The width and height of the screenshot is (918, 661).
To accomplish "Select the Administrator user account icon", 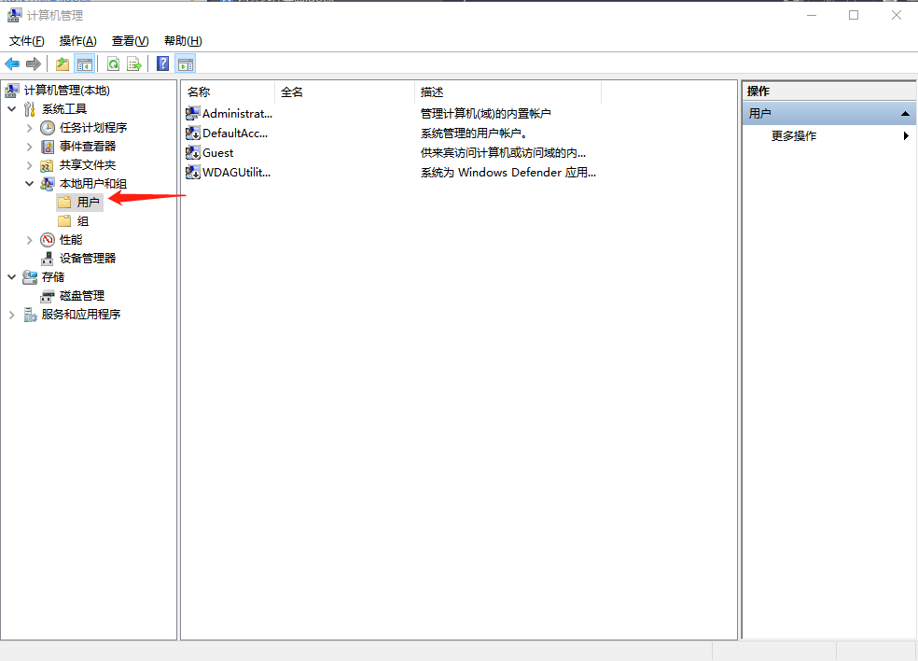I will (193, 113).
